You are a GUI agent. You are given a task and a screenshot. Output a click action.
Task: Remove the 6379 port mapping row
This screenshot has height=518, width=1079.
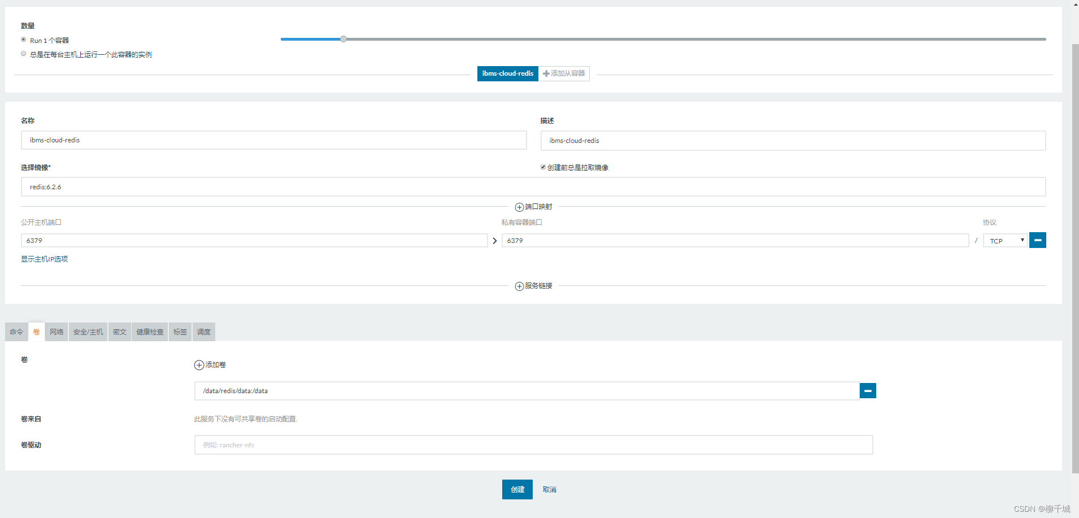[1038, 240]
